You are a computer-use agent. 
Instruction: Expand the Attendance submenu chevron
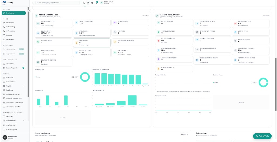click(x=24, y=64)
